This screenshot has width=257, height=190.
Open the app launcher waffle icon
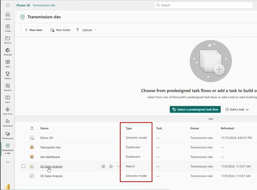[x=8, y=5]
